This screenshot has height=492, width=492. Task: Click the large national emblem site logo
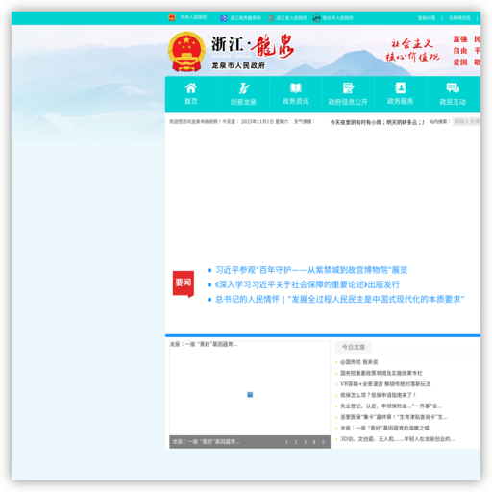click(x=186, y=51)
